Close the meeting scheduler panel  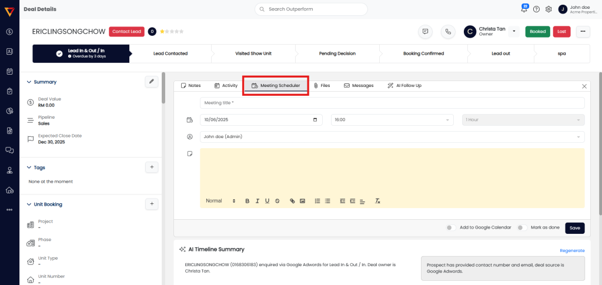tap(584, 86)
